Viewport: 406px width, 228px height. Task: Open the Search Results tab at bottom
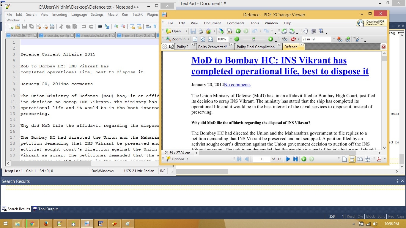16,209
